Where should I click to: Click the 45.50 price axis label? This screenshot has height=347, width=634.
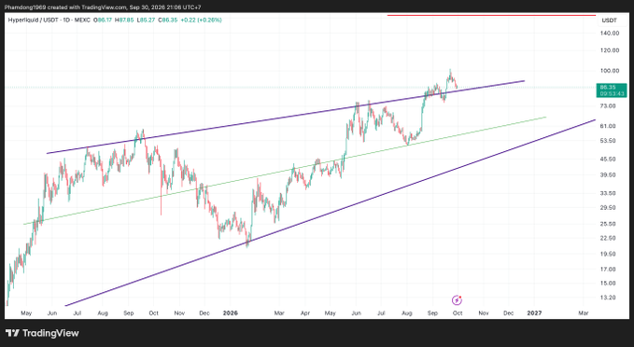[x=608, y=160]
